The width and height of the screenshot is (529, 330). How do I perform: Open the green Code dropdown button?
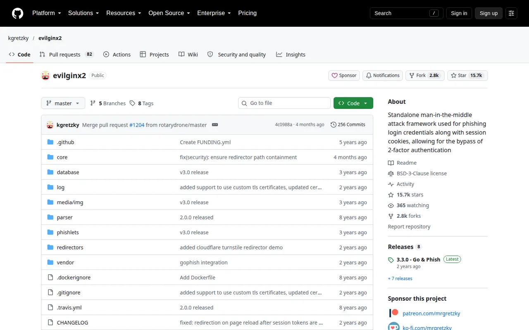coord(353,103)
